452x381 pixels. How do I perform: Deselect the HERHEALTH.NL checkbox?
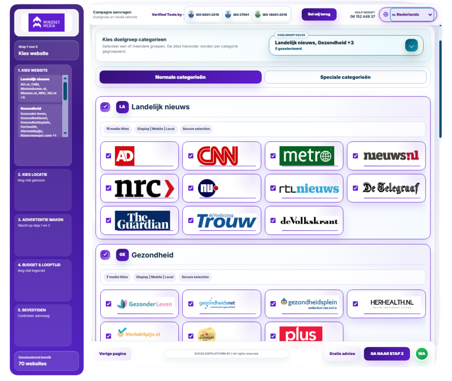pos(355,304)
